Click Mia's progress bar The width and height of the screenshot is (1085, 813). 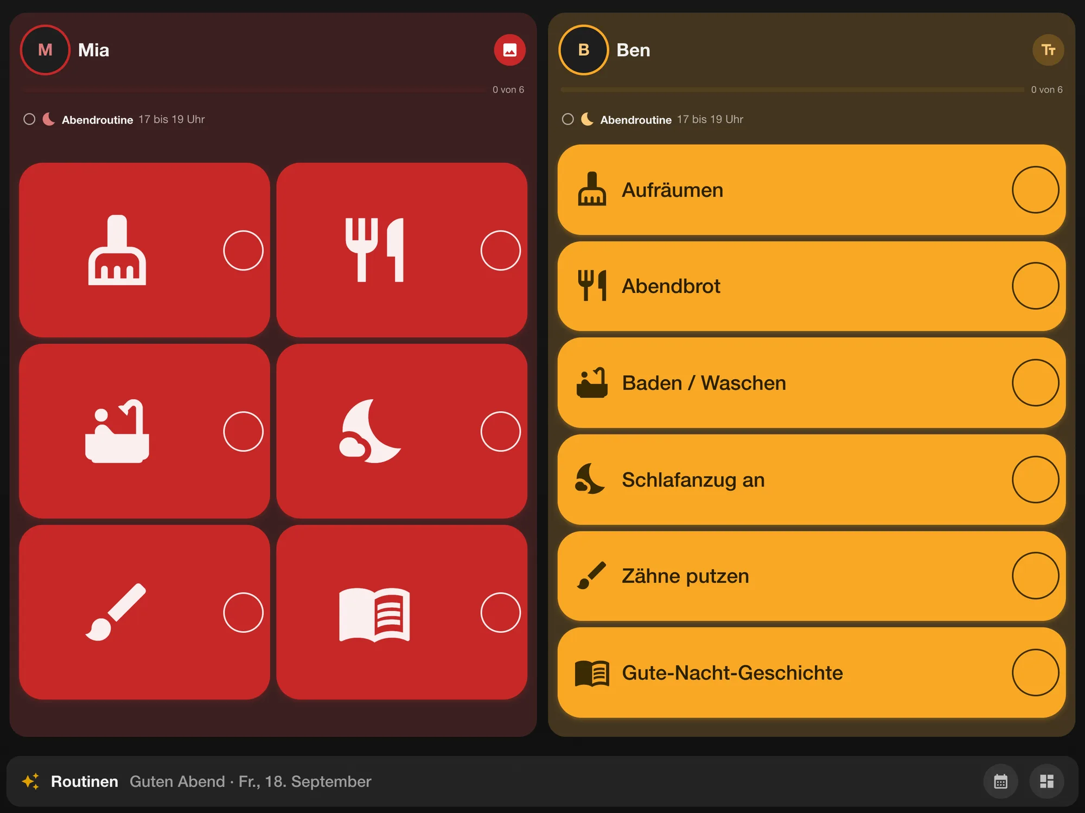coord(253,89)
